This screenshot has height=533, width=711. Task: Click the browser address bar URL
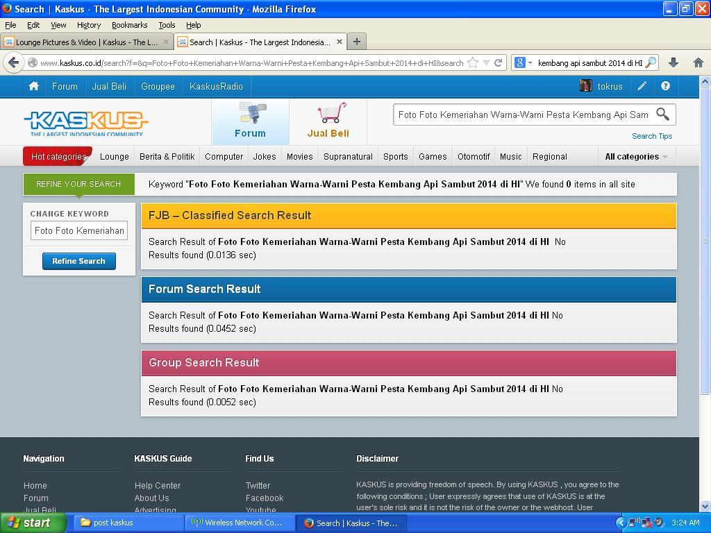point(251,63)
